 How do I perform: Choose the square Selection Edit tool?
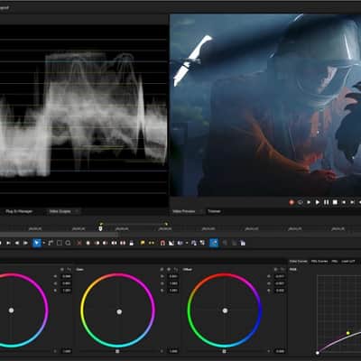pos(60,243)
